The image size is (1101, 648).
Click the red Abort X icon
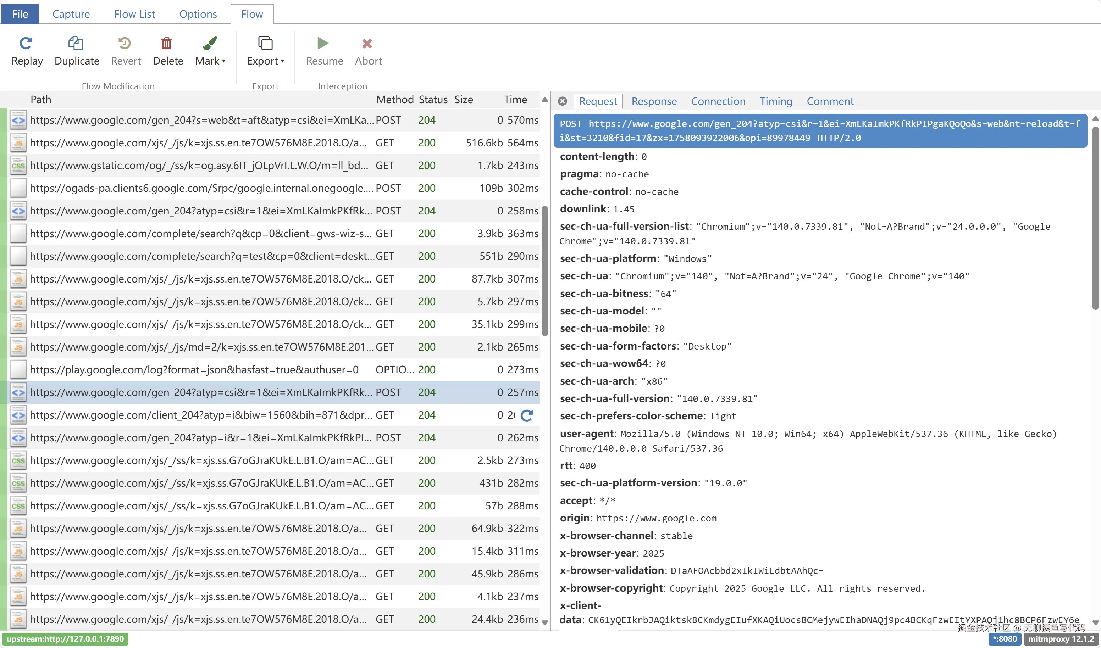[x=367, y=43]
